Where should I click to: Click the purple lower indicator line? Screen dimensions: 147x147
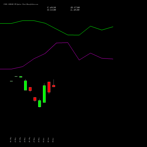pyautogui.click(x=56, y=43)
